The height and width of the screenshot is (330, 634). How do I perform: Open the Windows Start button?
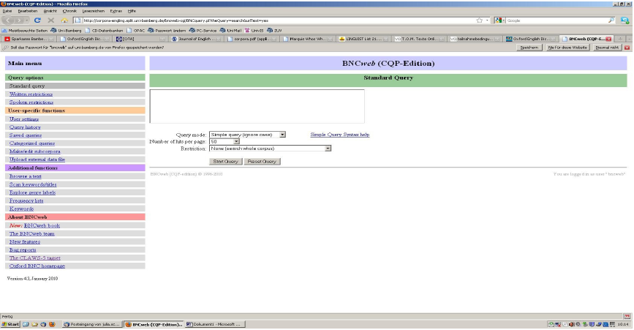pyautogui.click(x=10, y=324)
